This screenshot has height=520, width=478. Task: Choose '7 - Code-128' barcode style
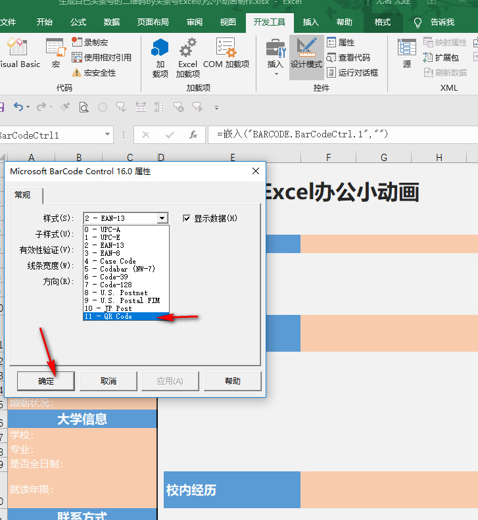click(x=126, y=285)
